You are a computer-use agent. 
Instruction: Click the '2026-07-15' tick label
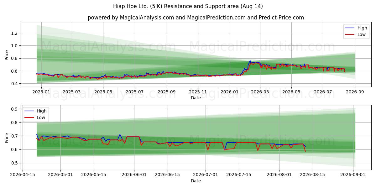[x=238, y=175]
